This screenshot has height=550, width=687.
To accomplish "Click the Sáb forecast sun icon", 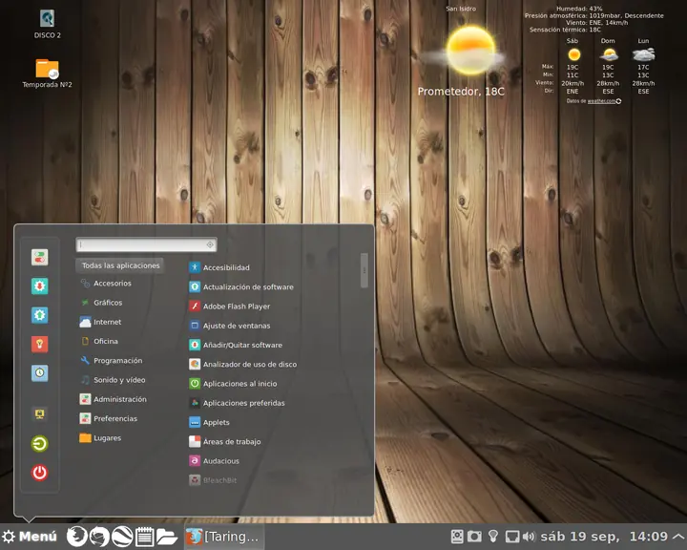I will [573, 54].
